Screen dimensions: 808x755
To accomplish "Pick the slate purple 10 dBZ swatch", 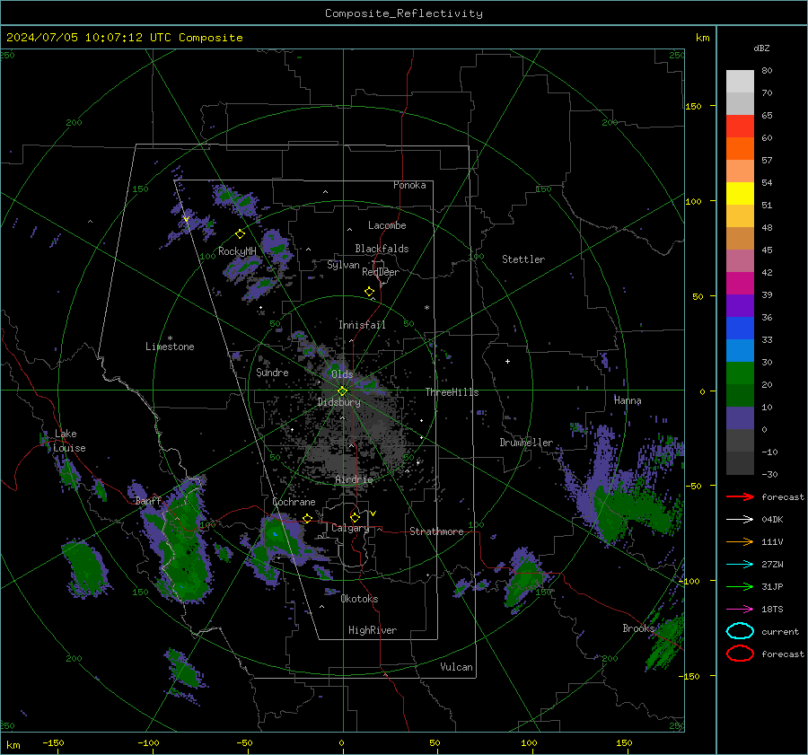I will click(740, 418).
